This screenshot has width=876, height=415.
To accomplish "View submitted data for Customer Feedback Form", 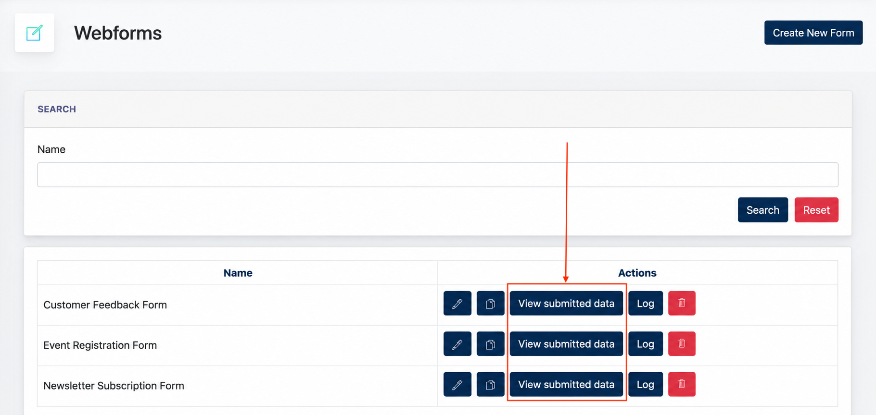I will 566,303.
